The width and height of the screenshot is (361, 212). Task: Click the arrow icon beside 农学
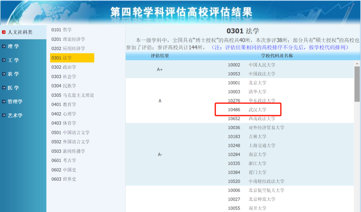coord(4,74)
